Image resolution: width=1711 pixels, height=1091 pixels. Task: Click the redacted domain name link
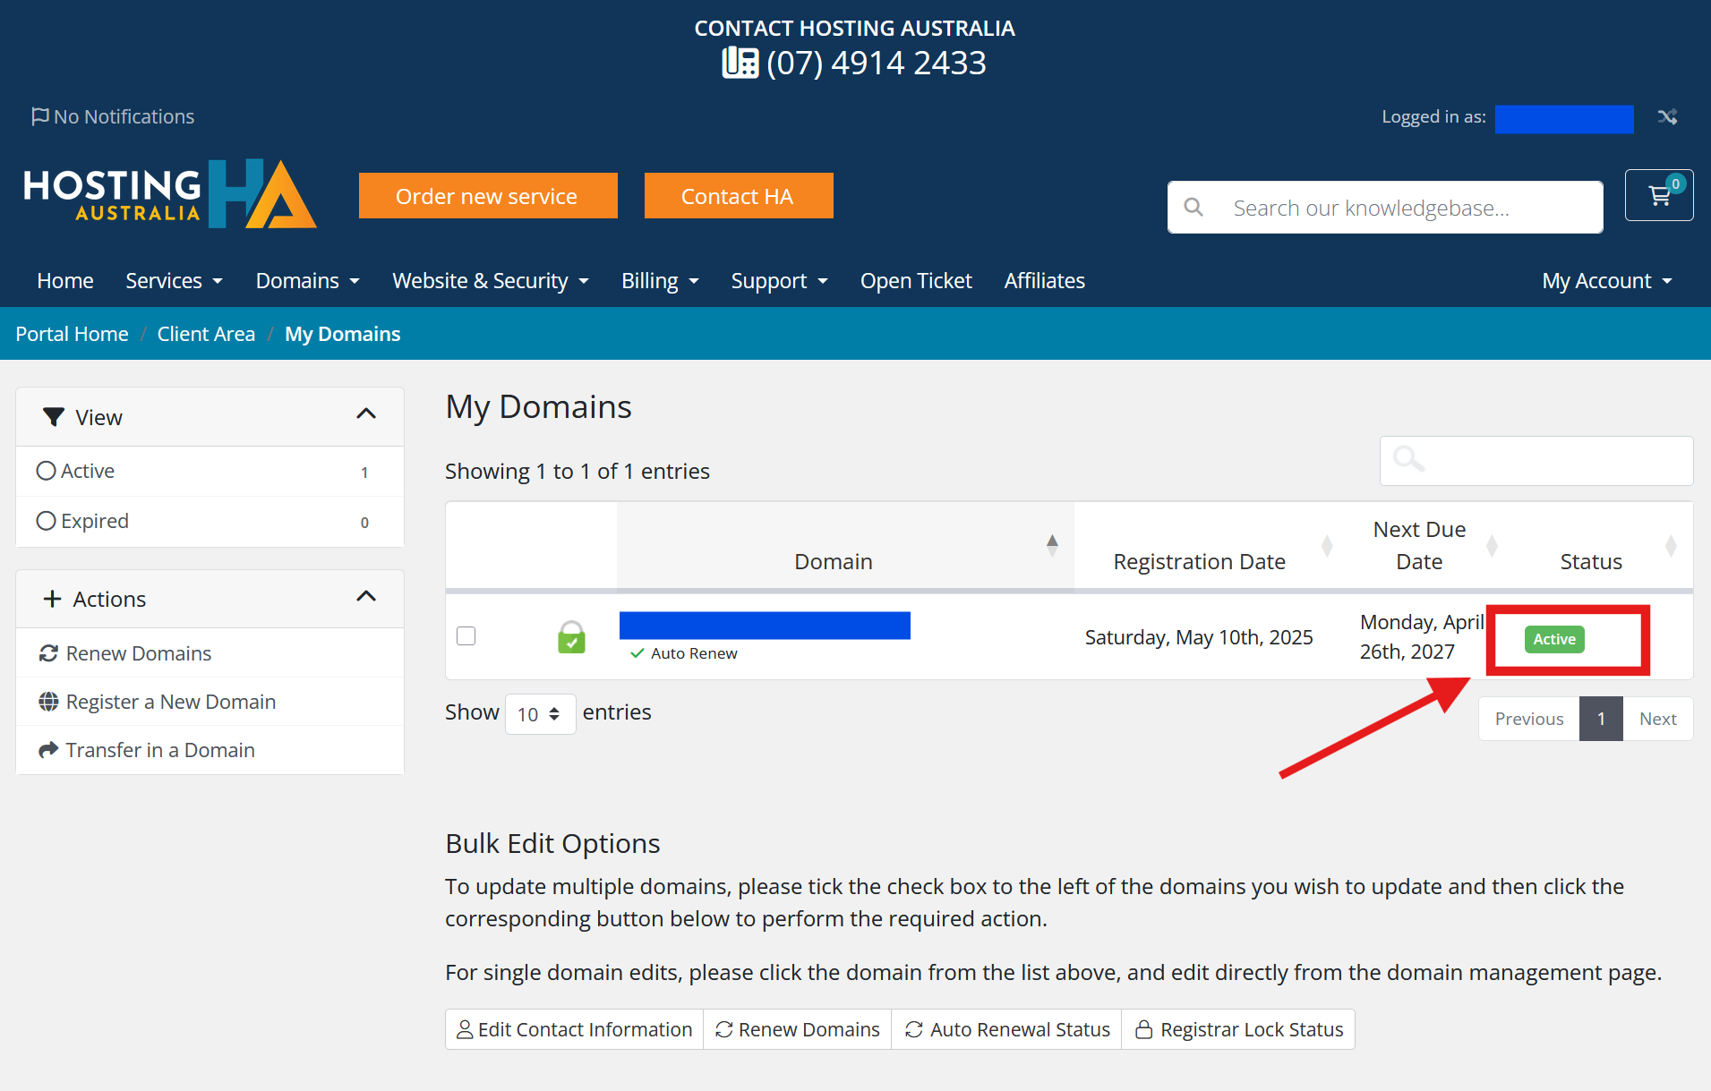click(x=765, y=626)
